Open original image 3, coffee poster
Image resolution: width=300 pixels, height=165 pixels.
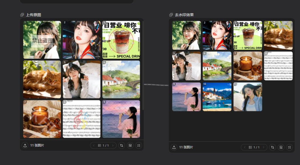121,40
